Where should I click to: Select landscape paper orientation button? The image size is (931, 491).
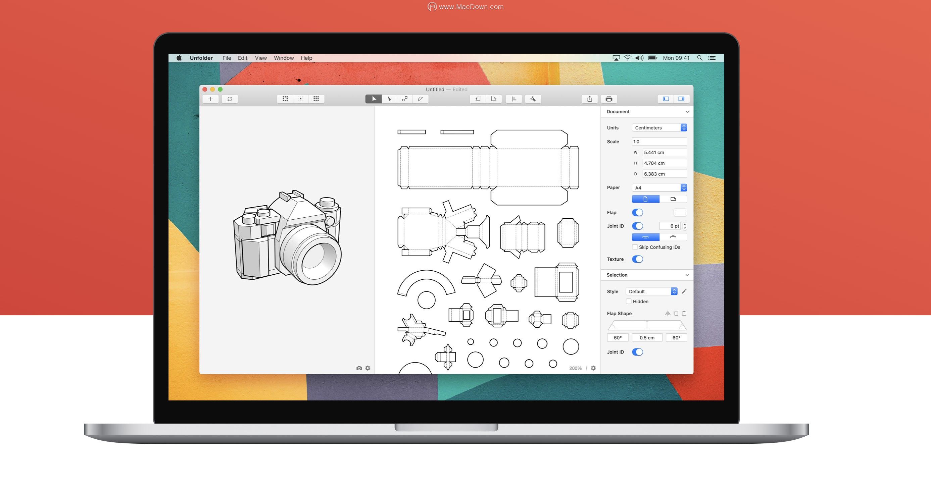pyautogui.click(x=673, y=199)
